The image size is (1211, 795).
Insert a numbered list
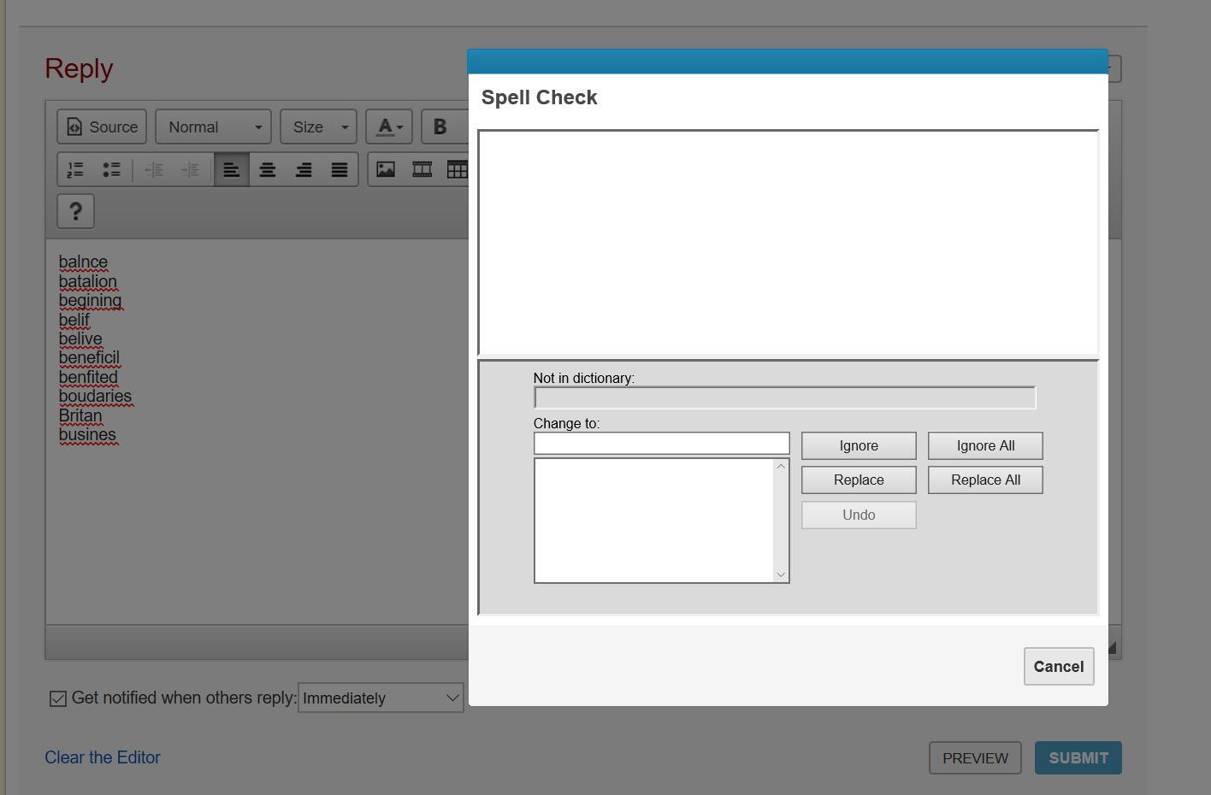[x=76, y=169]
